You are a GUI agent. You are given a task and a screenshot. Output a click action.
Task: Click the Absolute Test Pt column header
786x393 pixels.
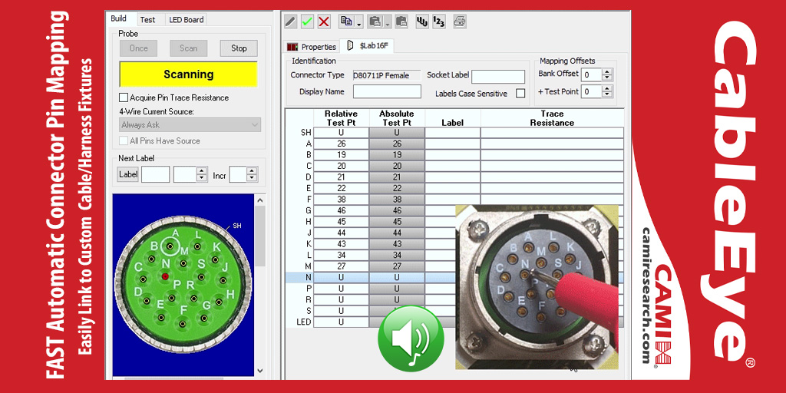tap(397, 117)
